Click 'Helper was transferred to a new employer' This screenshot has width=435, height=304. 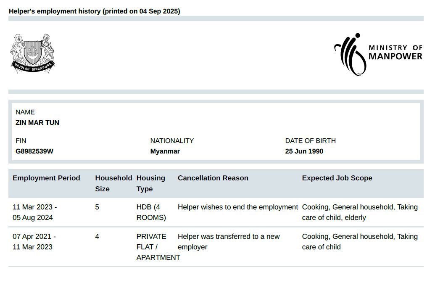tap(228, 242)
